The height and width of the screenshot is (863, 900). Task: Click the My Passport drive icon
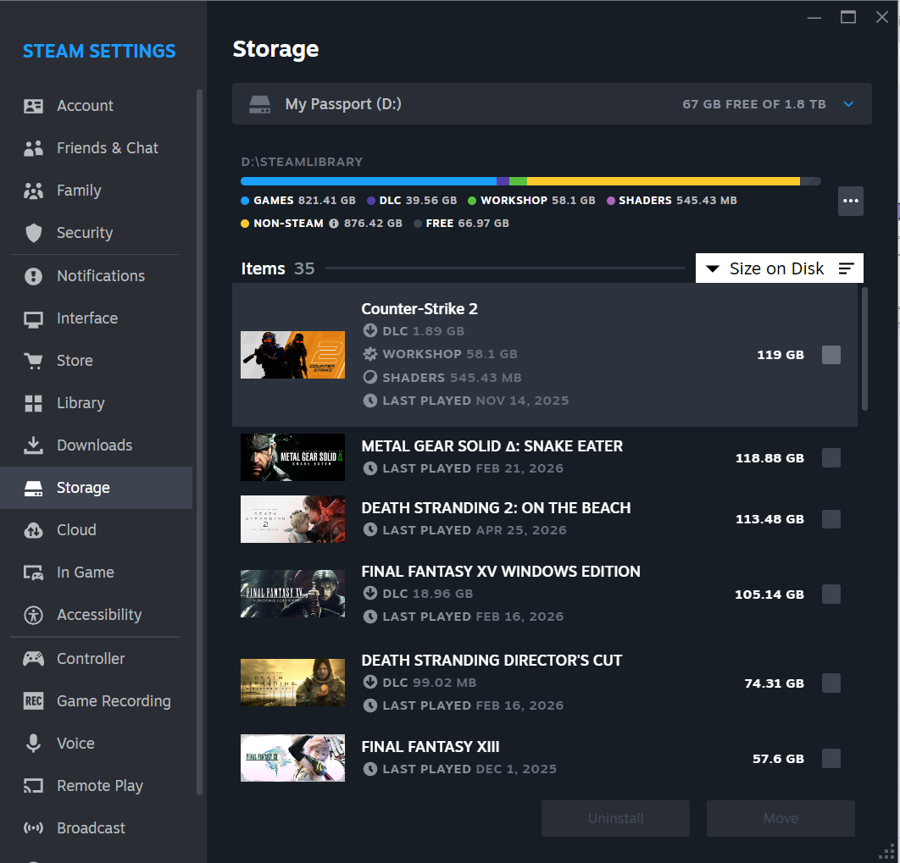coord(259,104)
